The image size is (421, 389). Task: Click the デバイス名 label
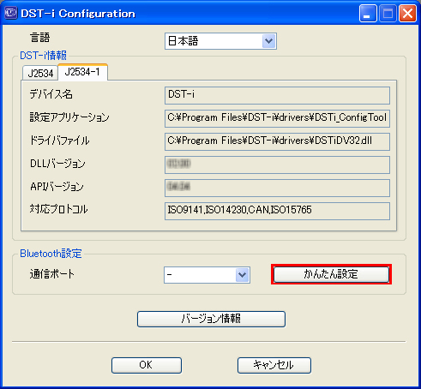[51, 94]
